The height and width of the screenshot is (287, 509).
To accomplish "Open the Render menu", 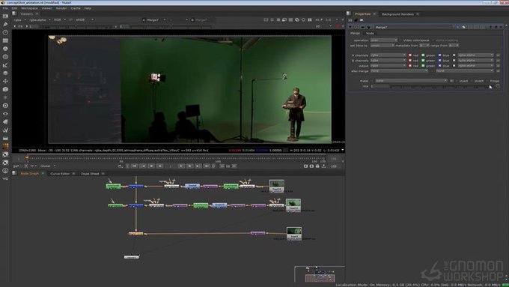I will [61, 8].
